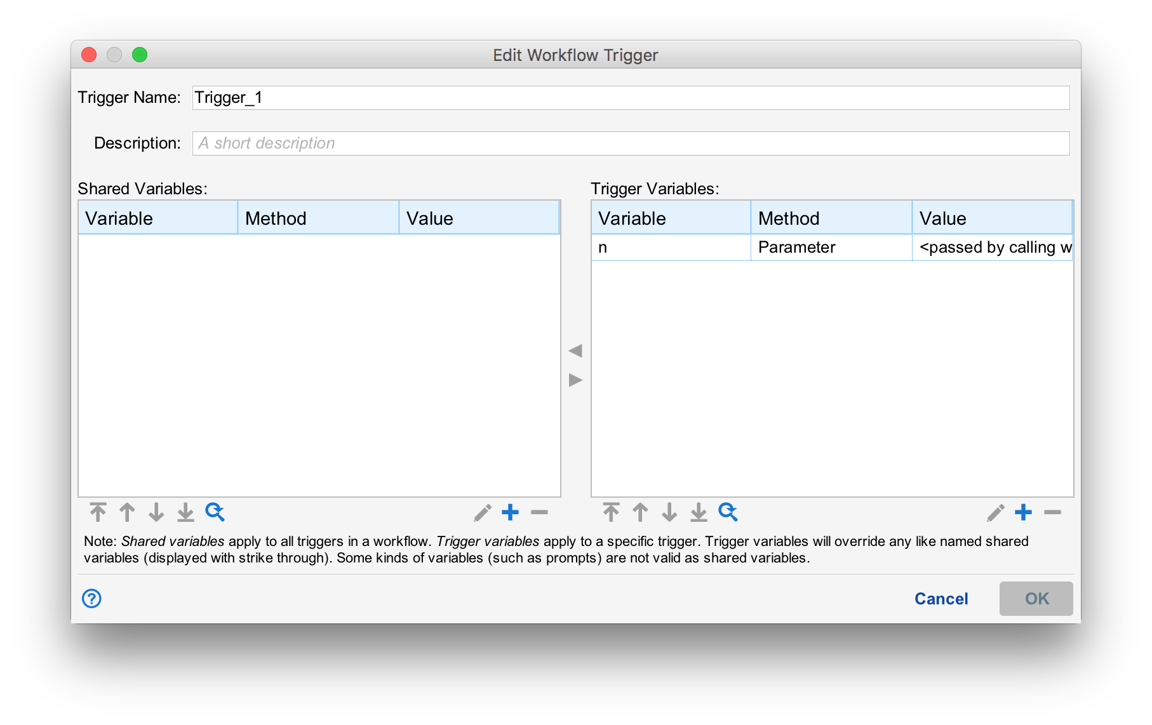Click move down arrow under Shared Variables

coord(156,512)
